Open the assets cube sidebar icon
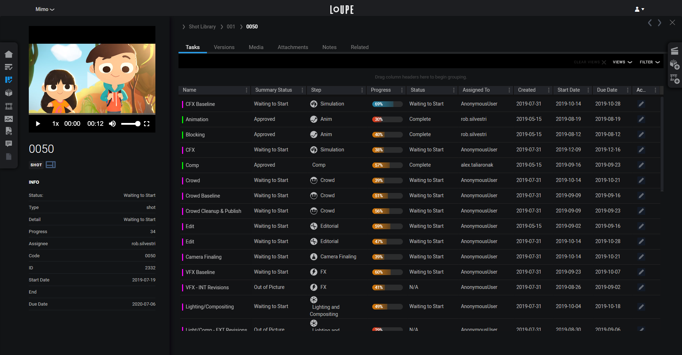The width and height of the screenshot is (682, 355). point(9,93)
